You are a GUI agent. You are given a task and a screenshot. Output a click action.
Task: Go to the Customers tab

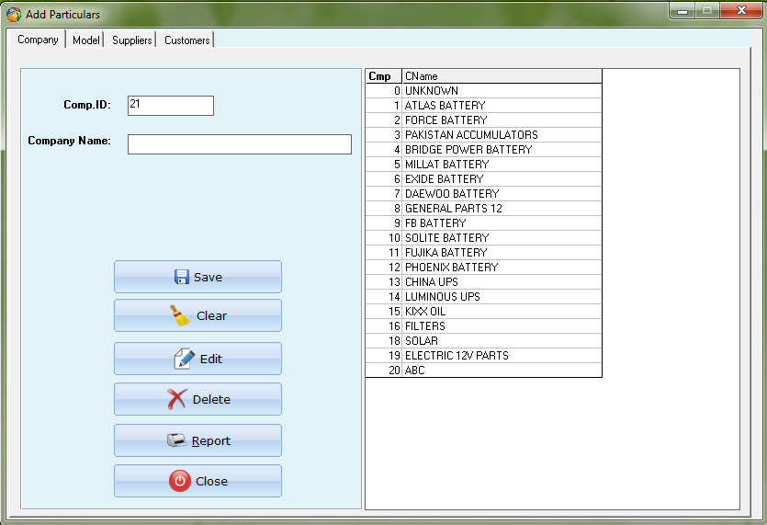click(186, 40)
